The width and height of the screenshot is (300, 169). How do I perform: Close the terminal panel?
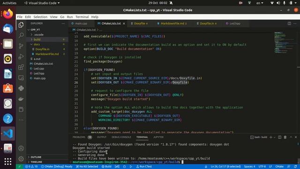[x=296, y=137]
